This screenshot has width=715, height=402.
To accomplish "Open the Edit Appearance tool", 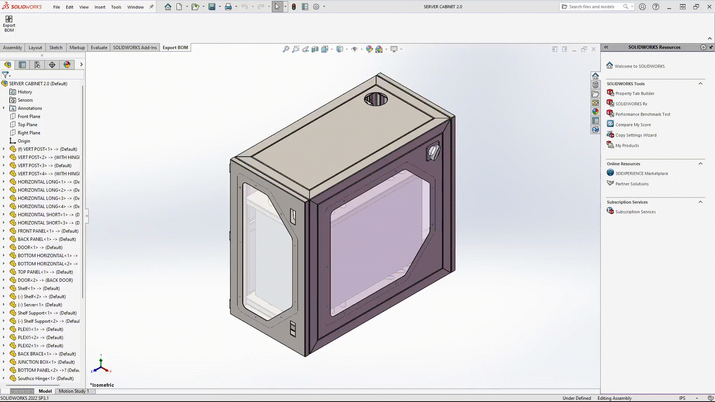I will click(369, 49).
